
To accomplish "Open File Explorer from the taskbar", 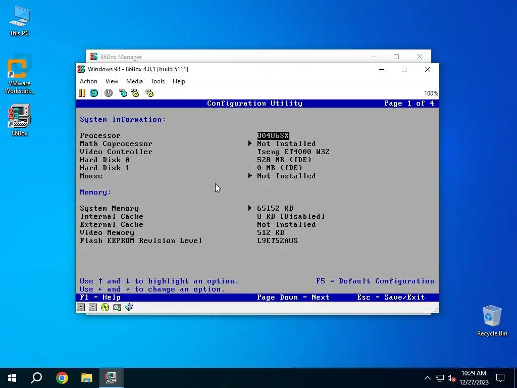I will (86, 378).
